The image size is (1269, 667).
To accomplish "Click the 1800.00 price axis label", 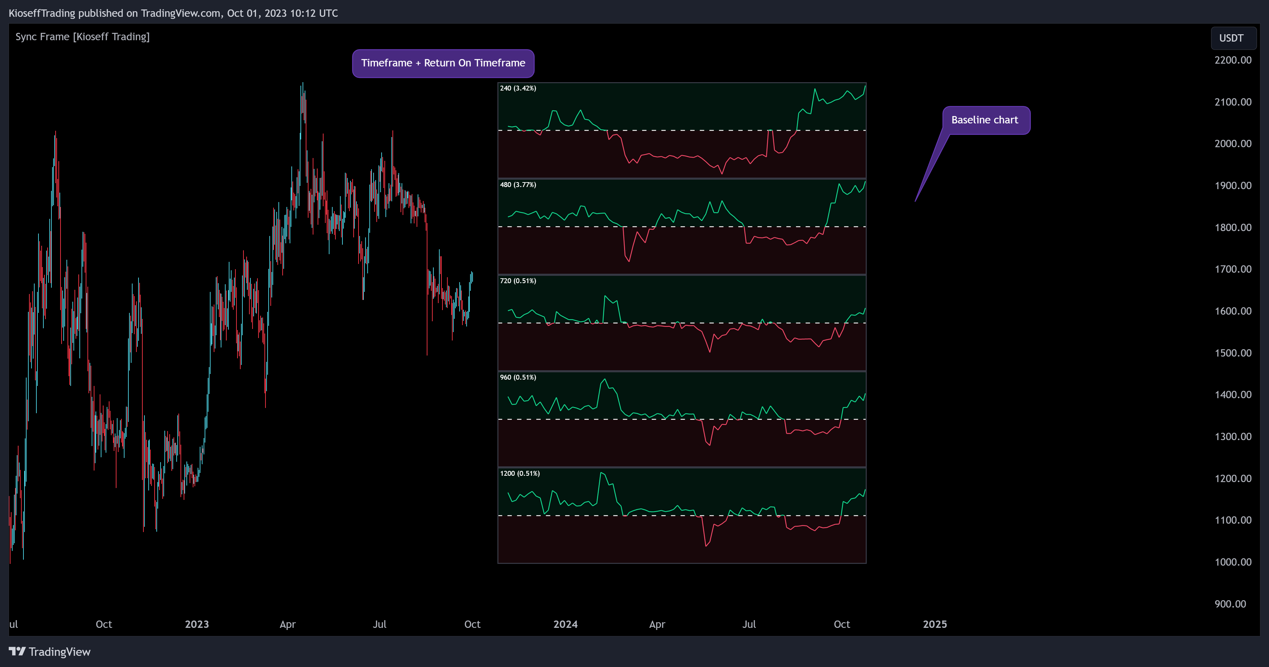I will click(1233, 228).
